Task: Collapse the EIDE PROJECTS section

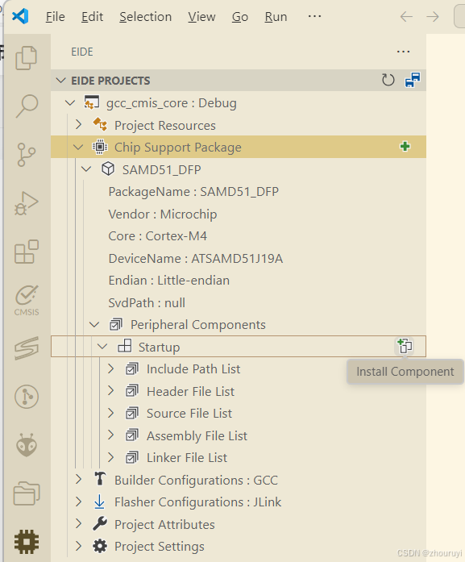Action: click(61, 81)
